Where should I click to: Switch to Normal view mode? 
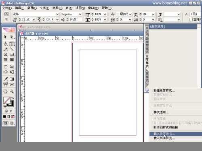pyautogui.click(x=6, y=123)
